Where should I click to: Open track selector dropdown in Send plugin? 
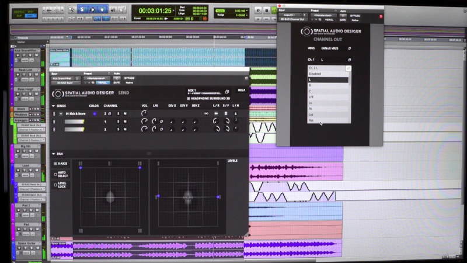pos(64,78)
